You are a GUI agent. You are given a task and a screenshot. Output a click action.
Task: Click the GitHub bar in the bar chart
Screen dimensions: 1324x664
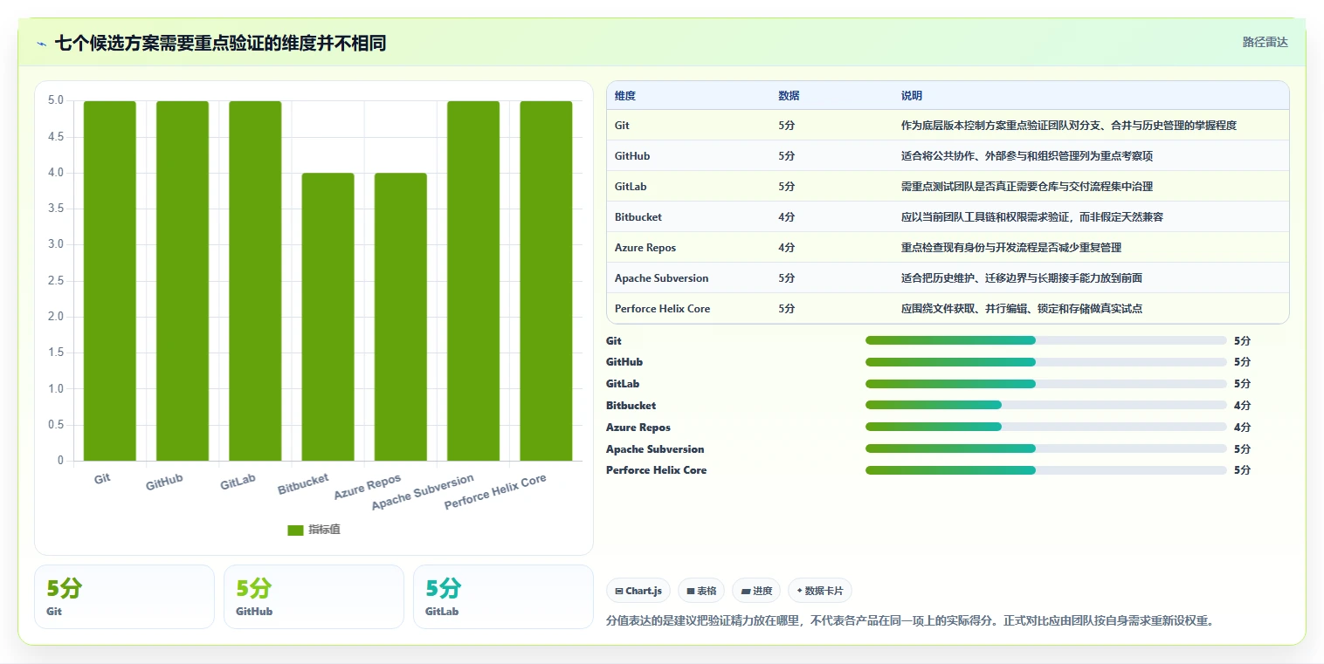click(183, 281)
